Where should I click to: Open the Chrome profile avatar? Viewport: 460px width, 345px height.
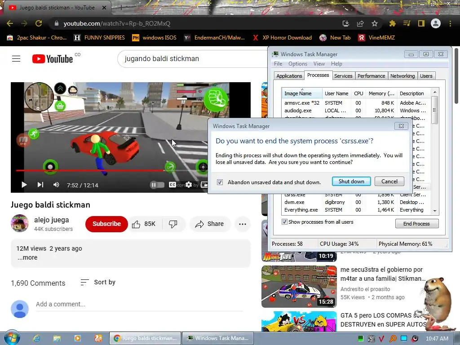pos(436,23)
